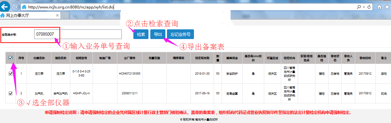Refresh the page with reload icon
Image resolution: width=391 pixels, height=123 pixels.
[369, 7]
